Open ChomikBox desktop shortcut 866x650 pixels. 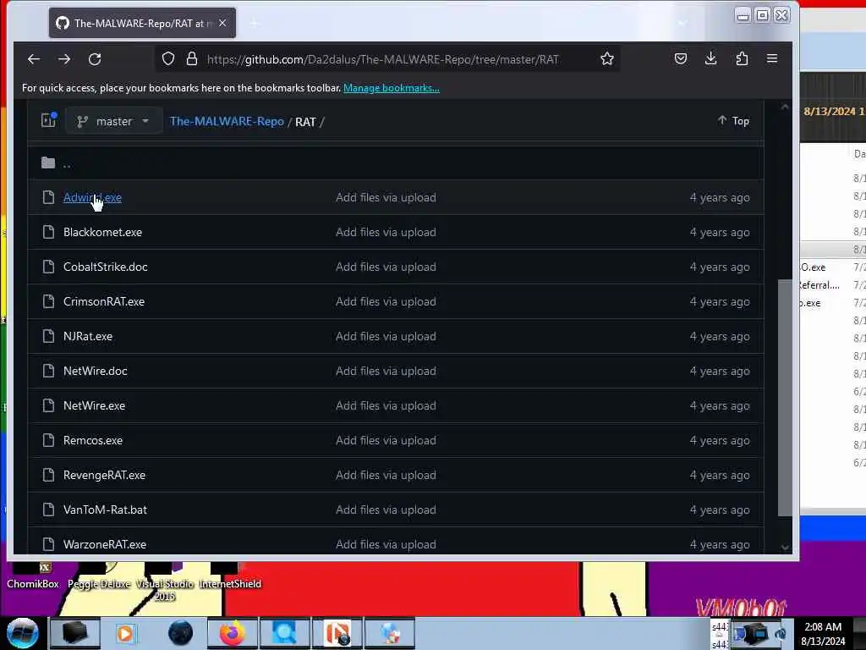coord(33,577)
